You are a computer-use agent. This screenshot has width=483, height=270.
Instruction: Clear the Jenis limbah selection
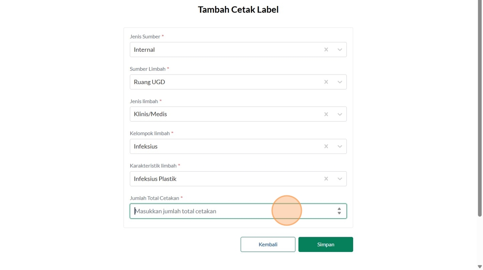click(x=326, y=114)
